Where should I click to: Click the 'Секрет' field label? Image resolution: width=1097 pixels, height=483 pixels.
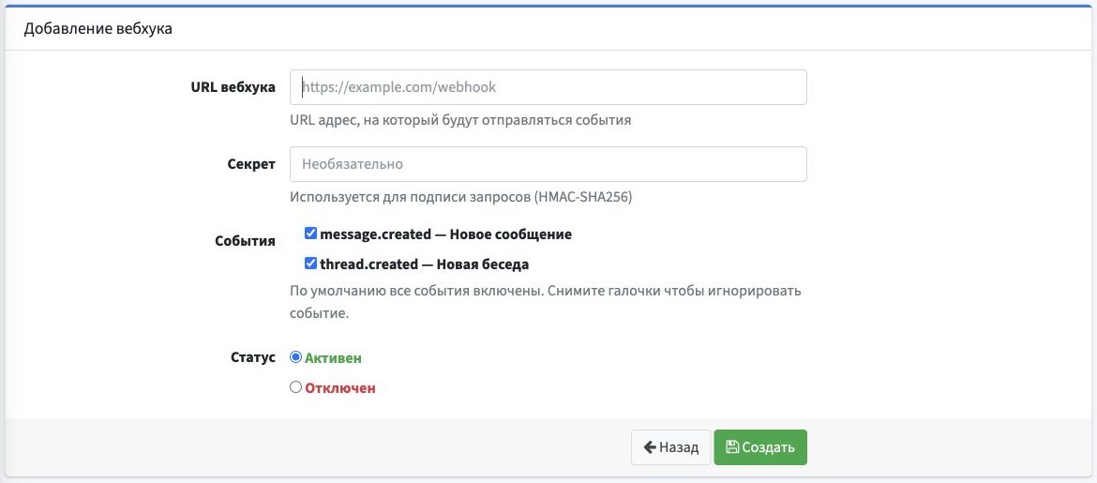tap(251, 164)
